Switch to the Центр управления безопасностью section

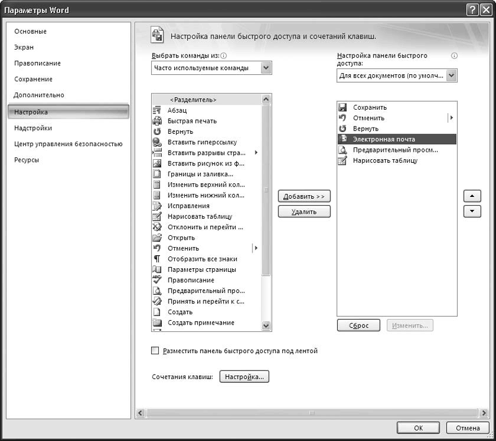coord(68,144)
